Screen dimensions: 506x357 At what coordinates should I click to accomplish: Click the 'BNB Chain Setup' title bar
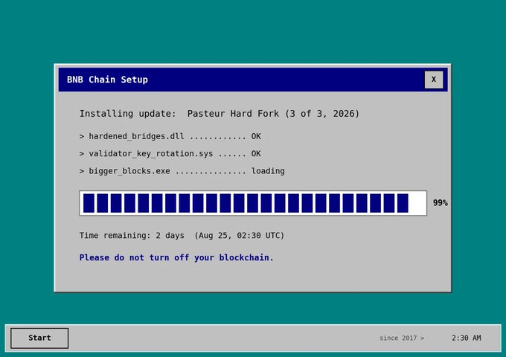253,80
